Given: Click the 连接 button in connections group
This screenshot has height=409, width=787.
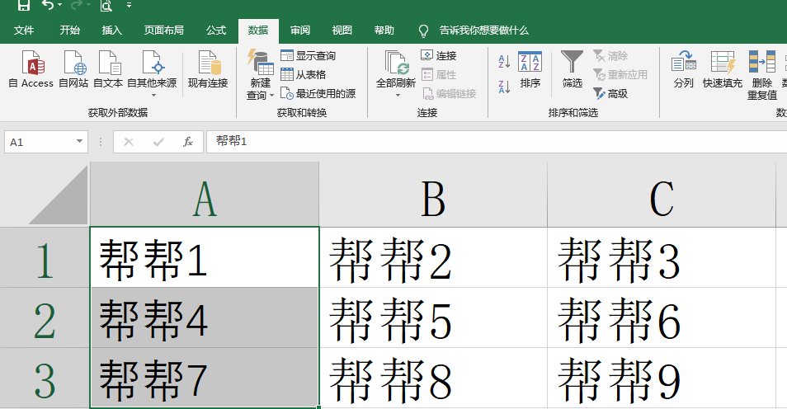Looking at the screenshot, I should (x=439, y=56).
